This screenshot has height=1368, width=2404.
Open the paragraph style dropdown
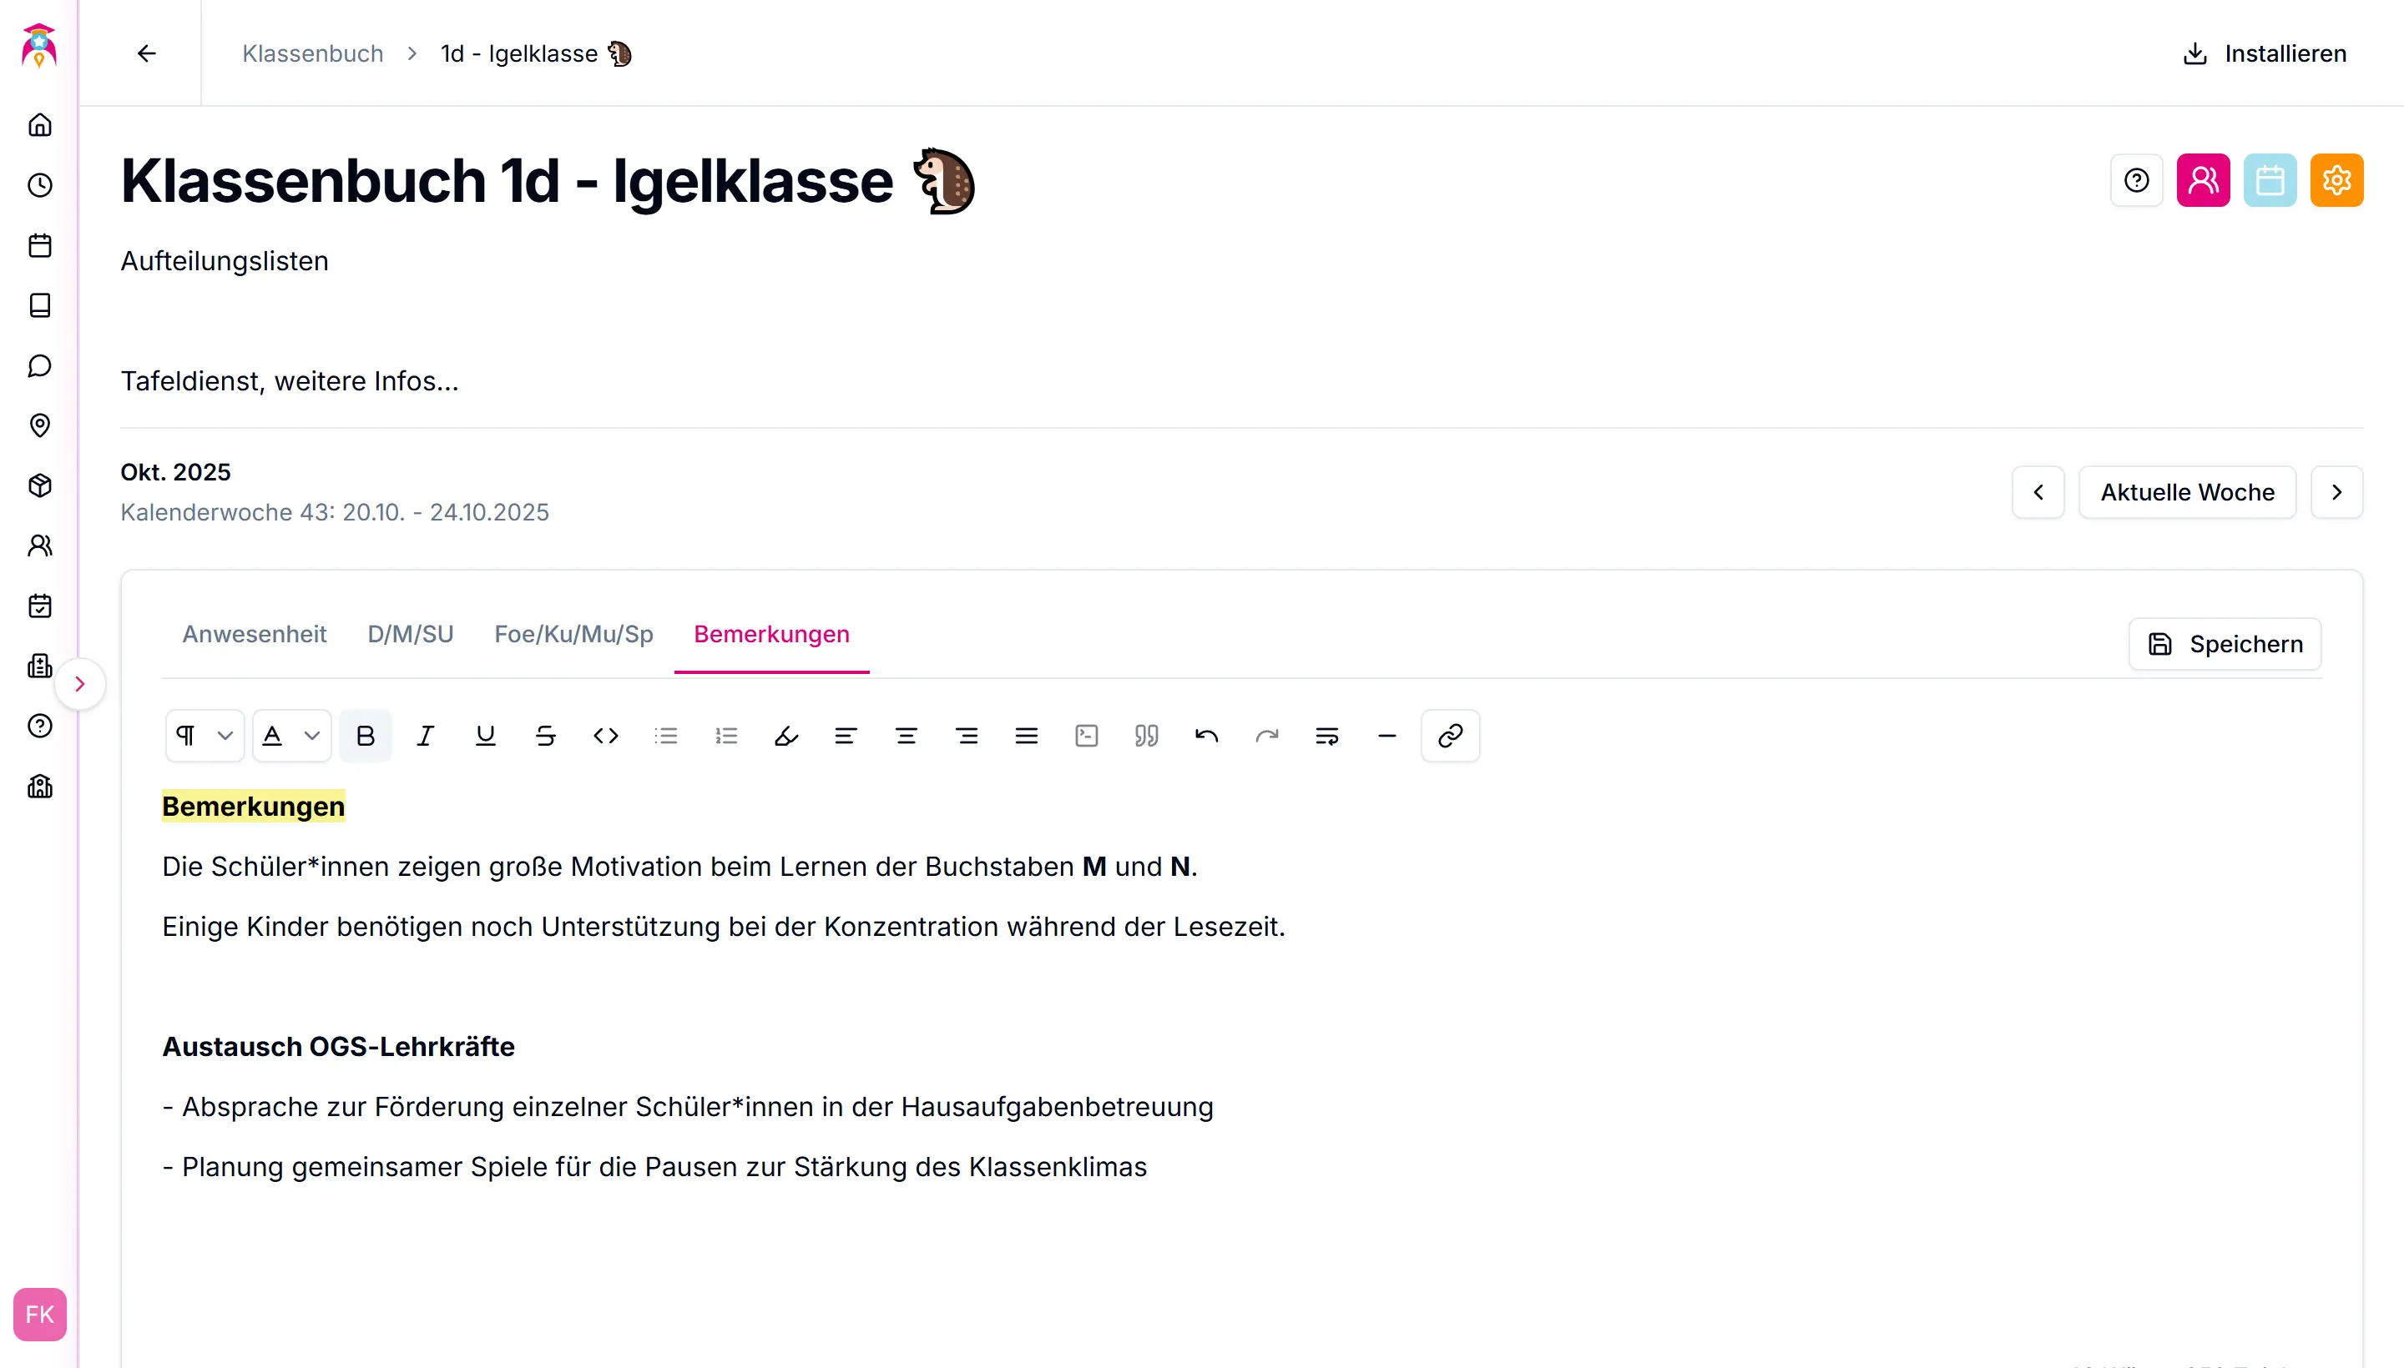click(205, 736)
